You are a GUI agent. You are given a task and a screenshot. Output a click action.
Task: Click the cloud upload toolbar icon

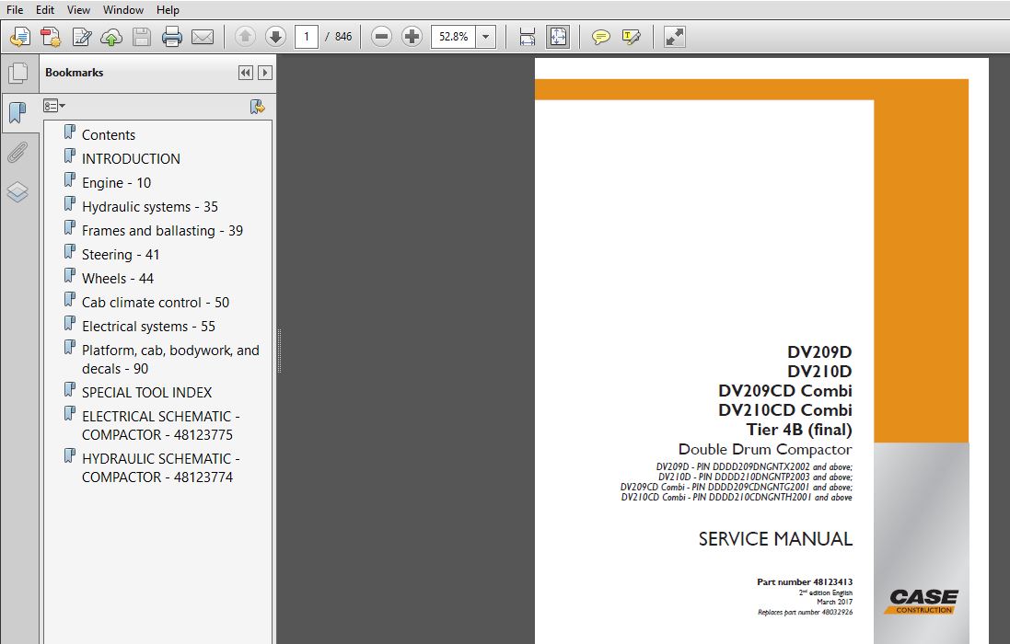111,37
